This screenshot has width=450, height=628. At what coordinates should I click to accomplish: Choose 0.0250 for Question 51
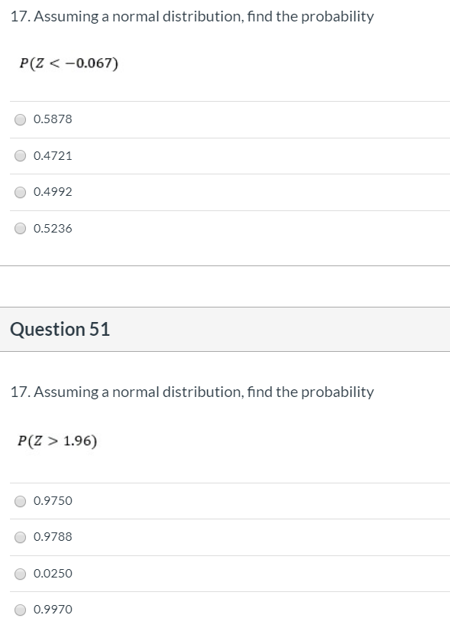(20, 574)
